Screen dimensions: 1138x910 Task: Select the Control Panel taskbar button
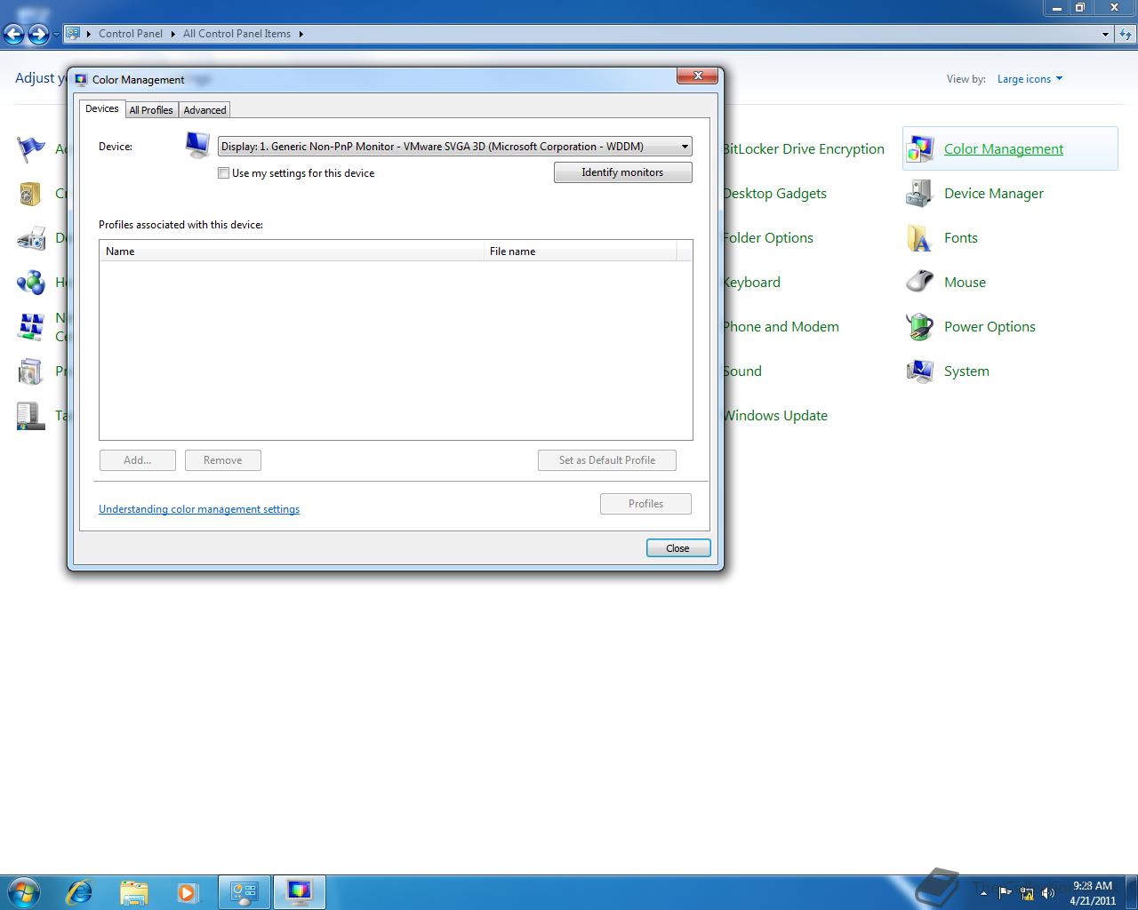click(244, 891)
